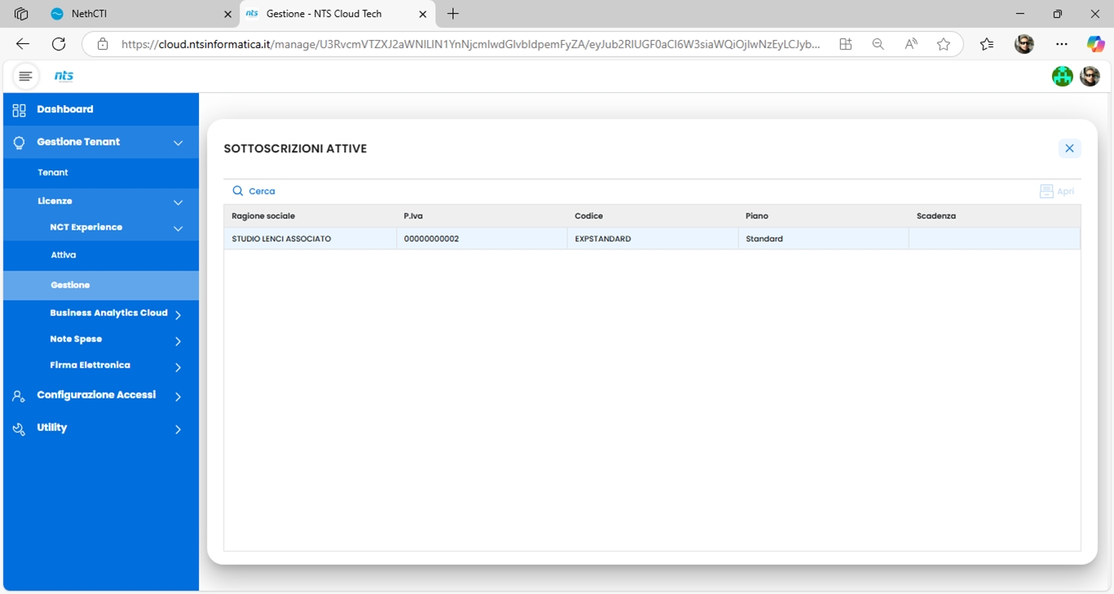This screenshot has height=594, width=1114.
Task: Close the NethCTI tab
Action: point(227,14)
